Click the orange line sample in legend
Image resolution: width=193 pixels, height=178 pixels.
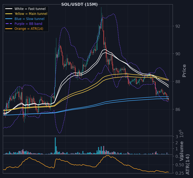tap(9, 29)
